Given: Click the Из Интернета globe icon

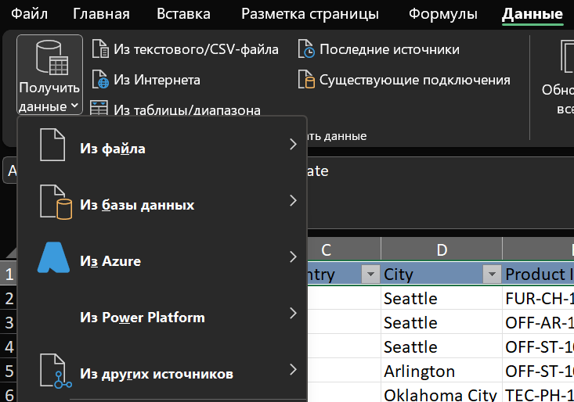Looking at the screenshot, I should (100, 80).
